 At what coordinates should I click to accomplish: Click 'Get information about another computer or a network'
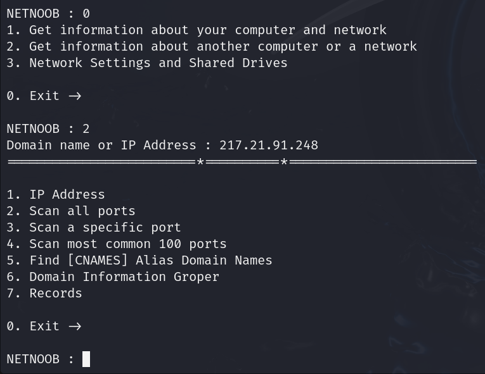212,47
